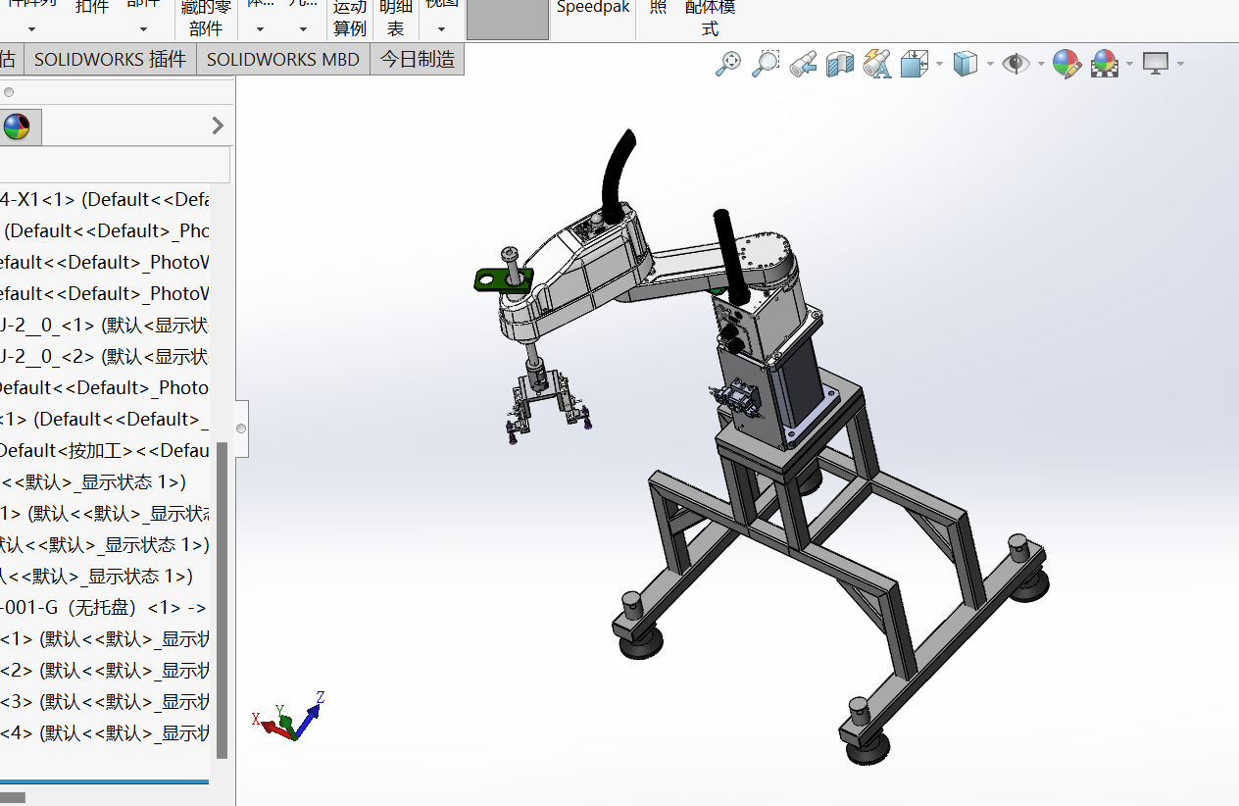Click the 运动算例 ribbon button
This screenshot has width=1239, height=806.
tap(350, 18)
